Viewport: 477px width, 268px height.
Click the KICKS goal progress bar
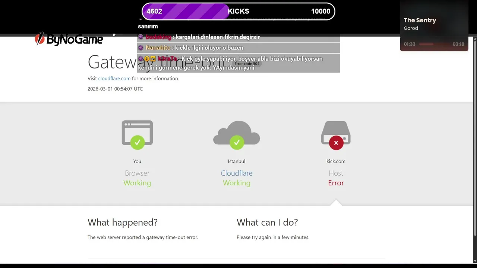(x=238, y=11)
